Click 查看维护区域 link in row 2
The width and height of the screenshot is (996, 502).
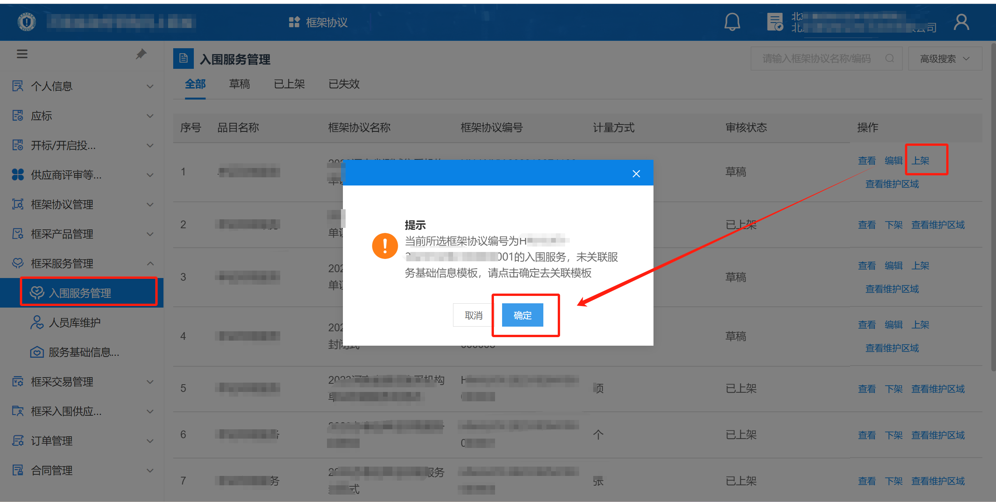[x=938, y=224]
